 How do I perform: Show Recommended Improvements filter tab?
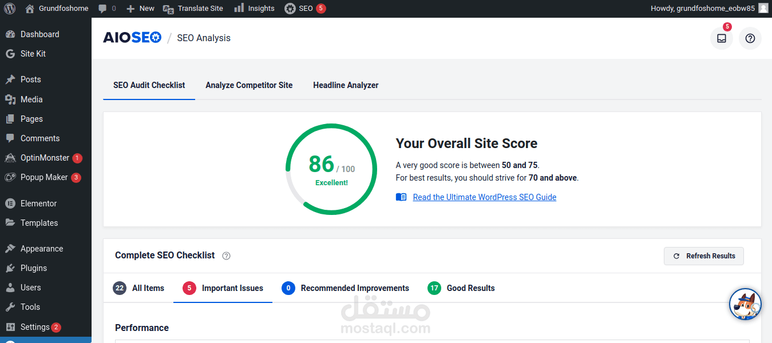(345, 288)
